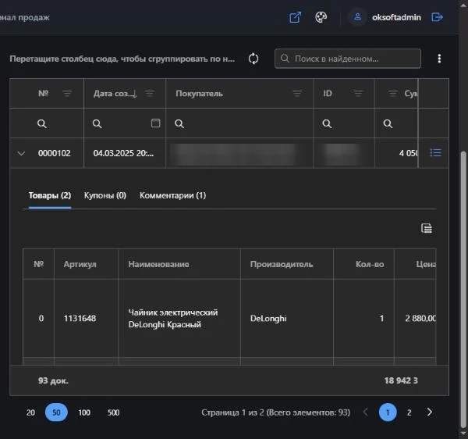Screen dimensions: 468x439
Task: Open the three-dot more options menu
Action: (x=439, y=59)
